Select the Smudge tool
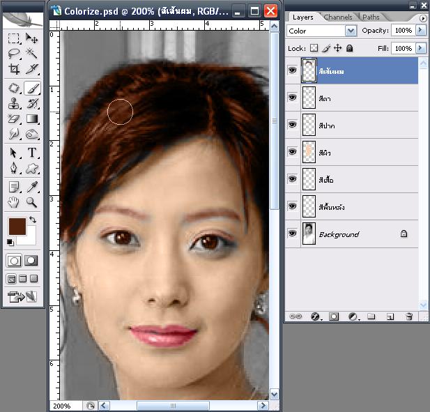Image resolution: width=430 pixels, height=412 pixels. pyautogui.click(x=14, y=134)
